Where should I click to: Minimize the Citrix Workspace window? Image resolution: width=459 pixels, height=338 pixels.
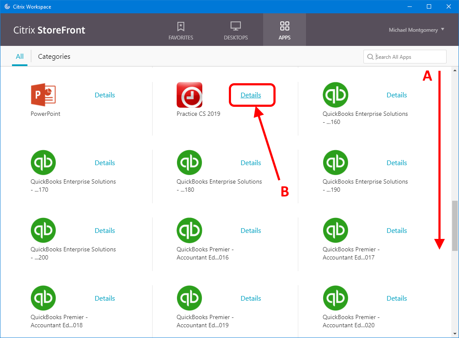[x=410, y=6]
